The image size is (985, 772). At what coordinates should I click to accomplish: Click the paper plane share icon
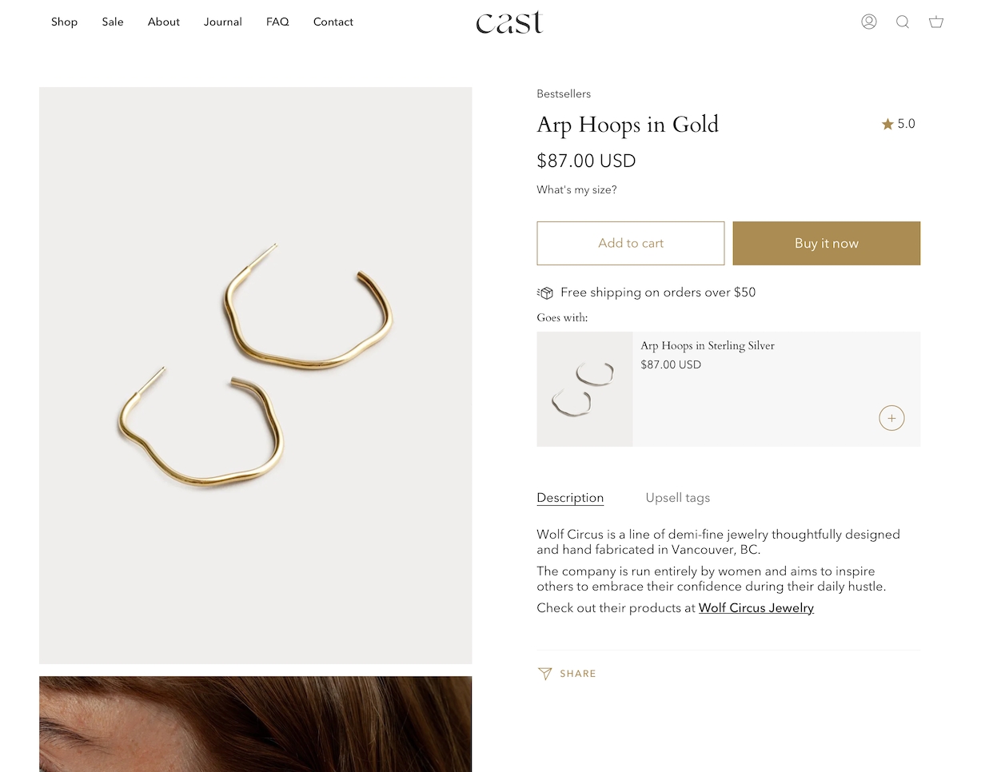(545, 674)
